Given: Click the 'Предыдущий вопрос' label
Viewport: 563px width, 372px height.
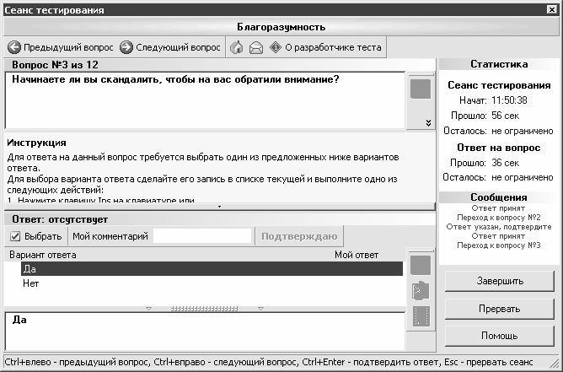Looking at the screenshot, I should (x=68, y=47).
